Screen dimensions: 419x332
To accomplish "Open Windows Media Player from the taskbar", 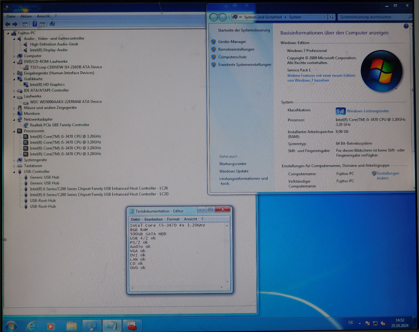I will (51, 326).
